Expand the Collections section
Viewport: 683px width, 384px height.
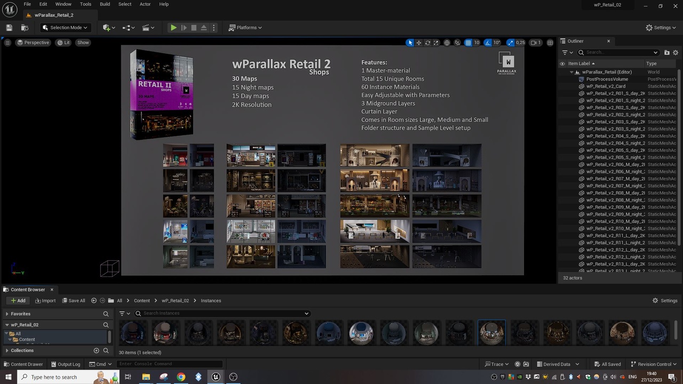click(x=7, y=350)
